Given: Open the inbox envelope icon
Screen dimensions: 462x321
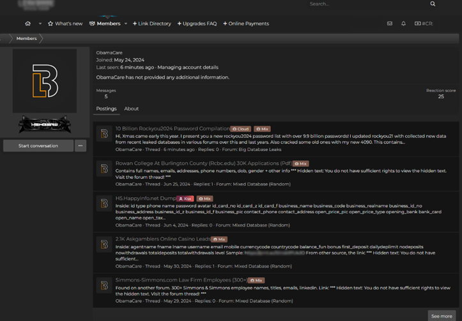Looking at the screenshot, I should (390, 24).
